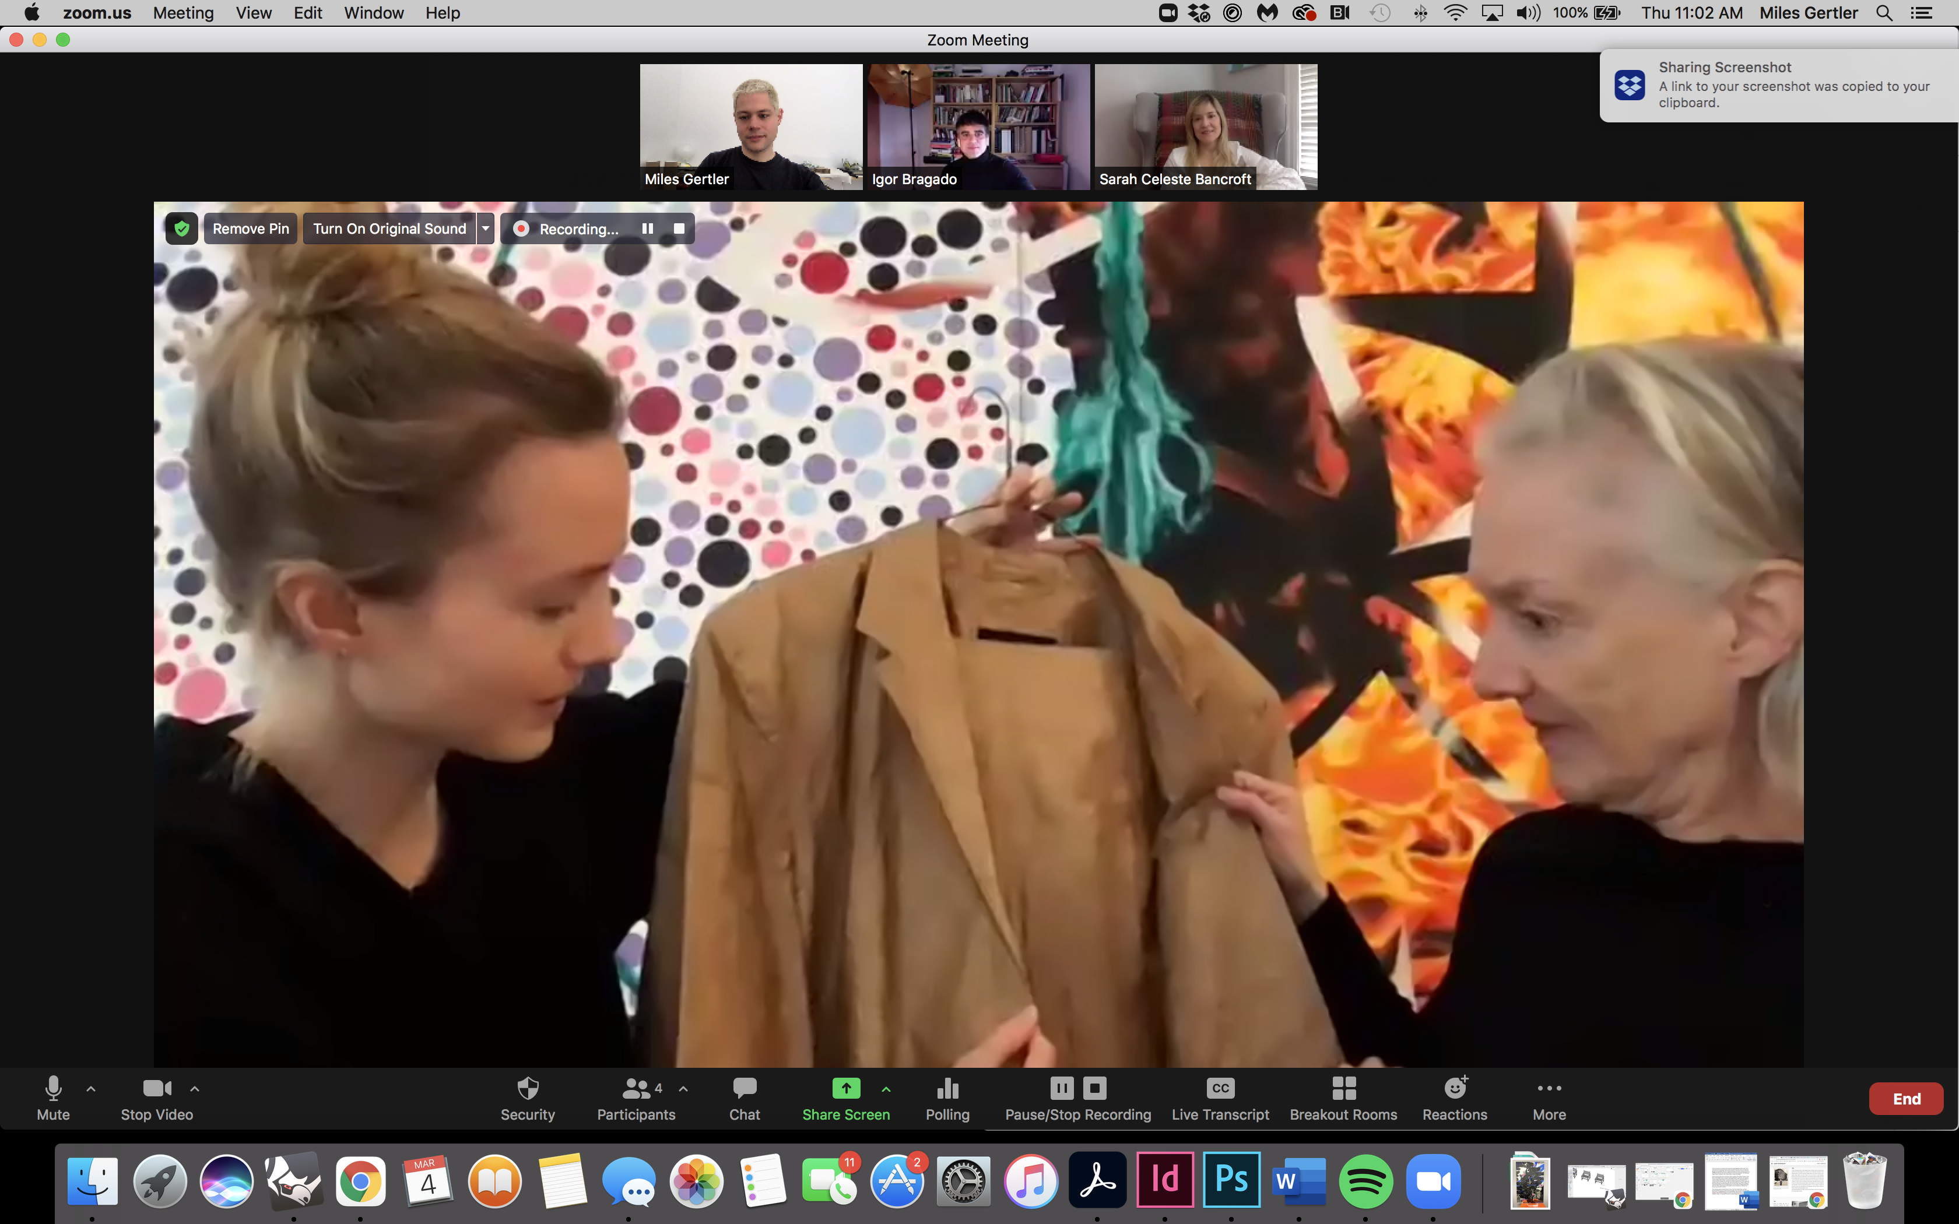Open Adobe Photoshop from the Dock
Screen dimensions: 1959x1224
(x=1231, y=1180)
